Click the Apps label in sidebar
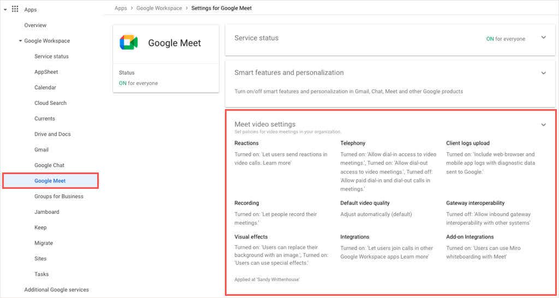Viewport: 559px width, 298px height. pos(31,10)
